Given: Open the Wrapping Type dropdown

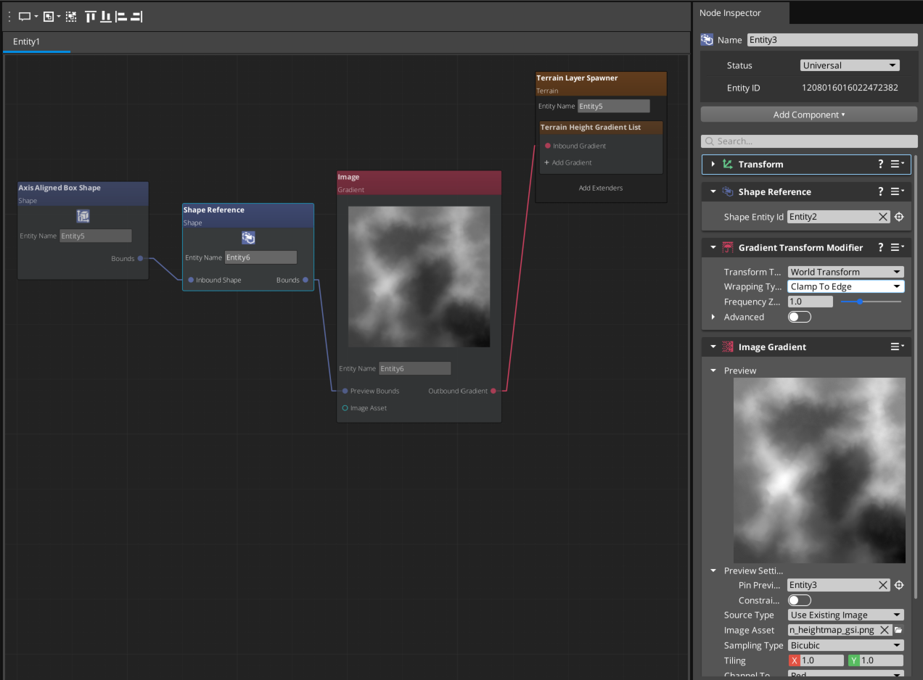Looking at the screenshot, I should pyautogui.click(x=845, y=287).
